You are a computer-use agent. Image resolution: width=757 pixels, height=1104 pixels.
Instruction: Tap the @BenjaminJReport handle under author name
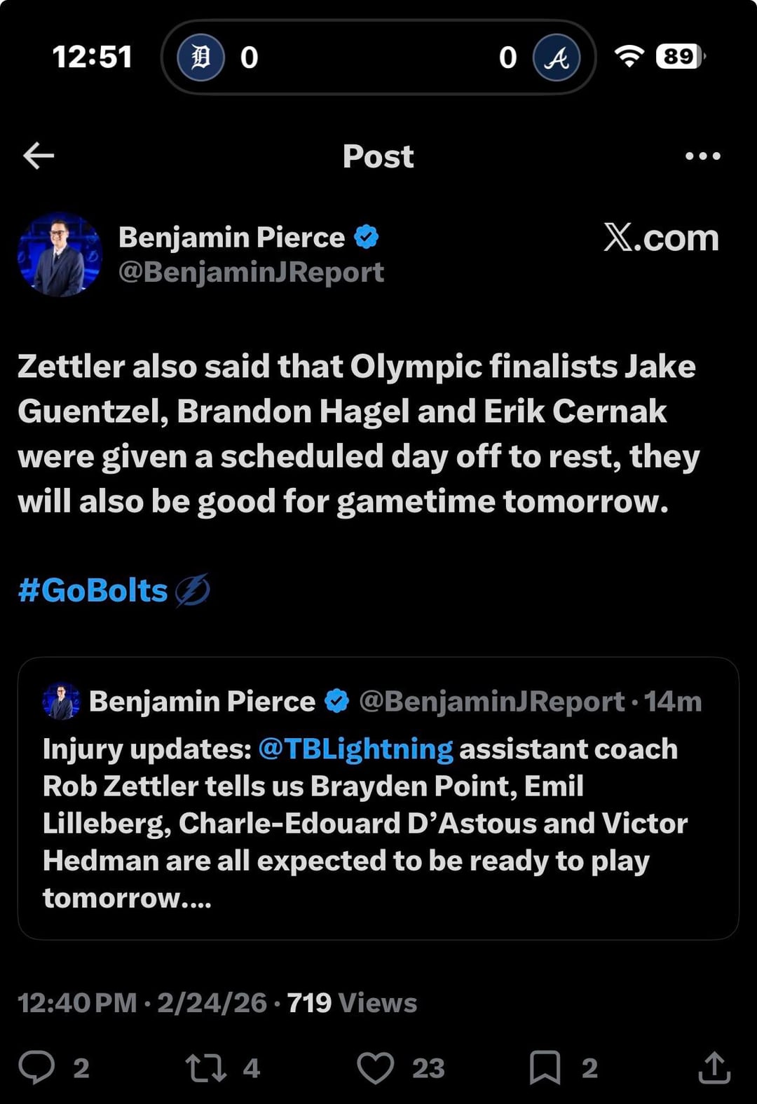(251, 272)
